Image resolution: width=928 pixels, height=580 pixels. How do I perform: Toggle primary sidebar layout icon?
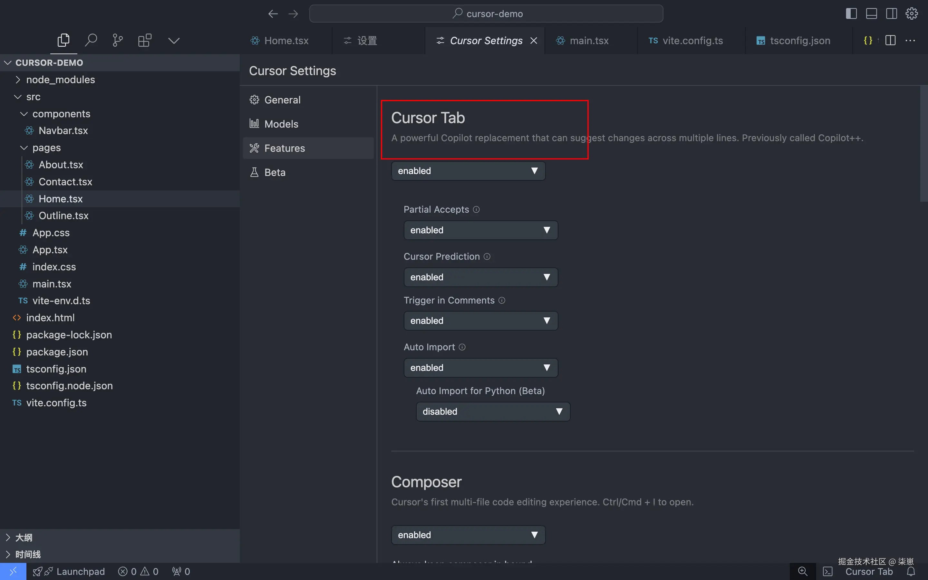pos(851,14)
